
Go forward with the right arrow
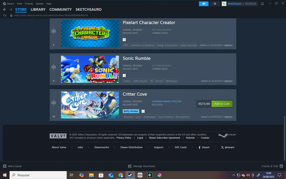11,10
